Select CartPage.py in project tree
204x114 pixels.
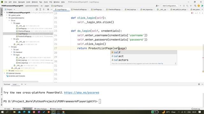click(x=22, y=28)
